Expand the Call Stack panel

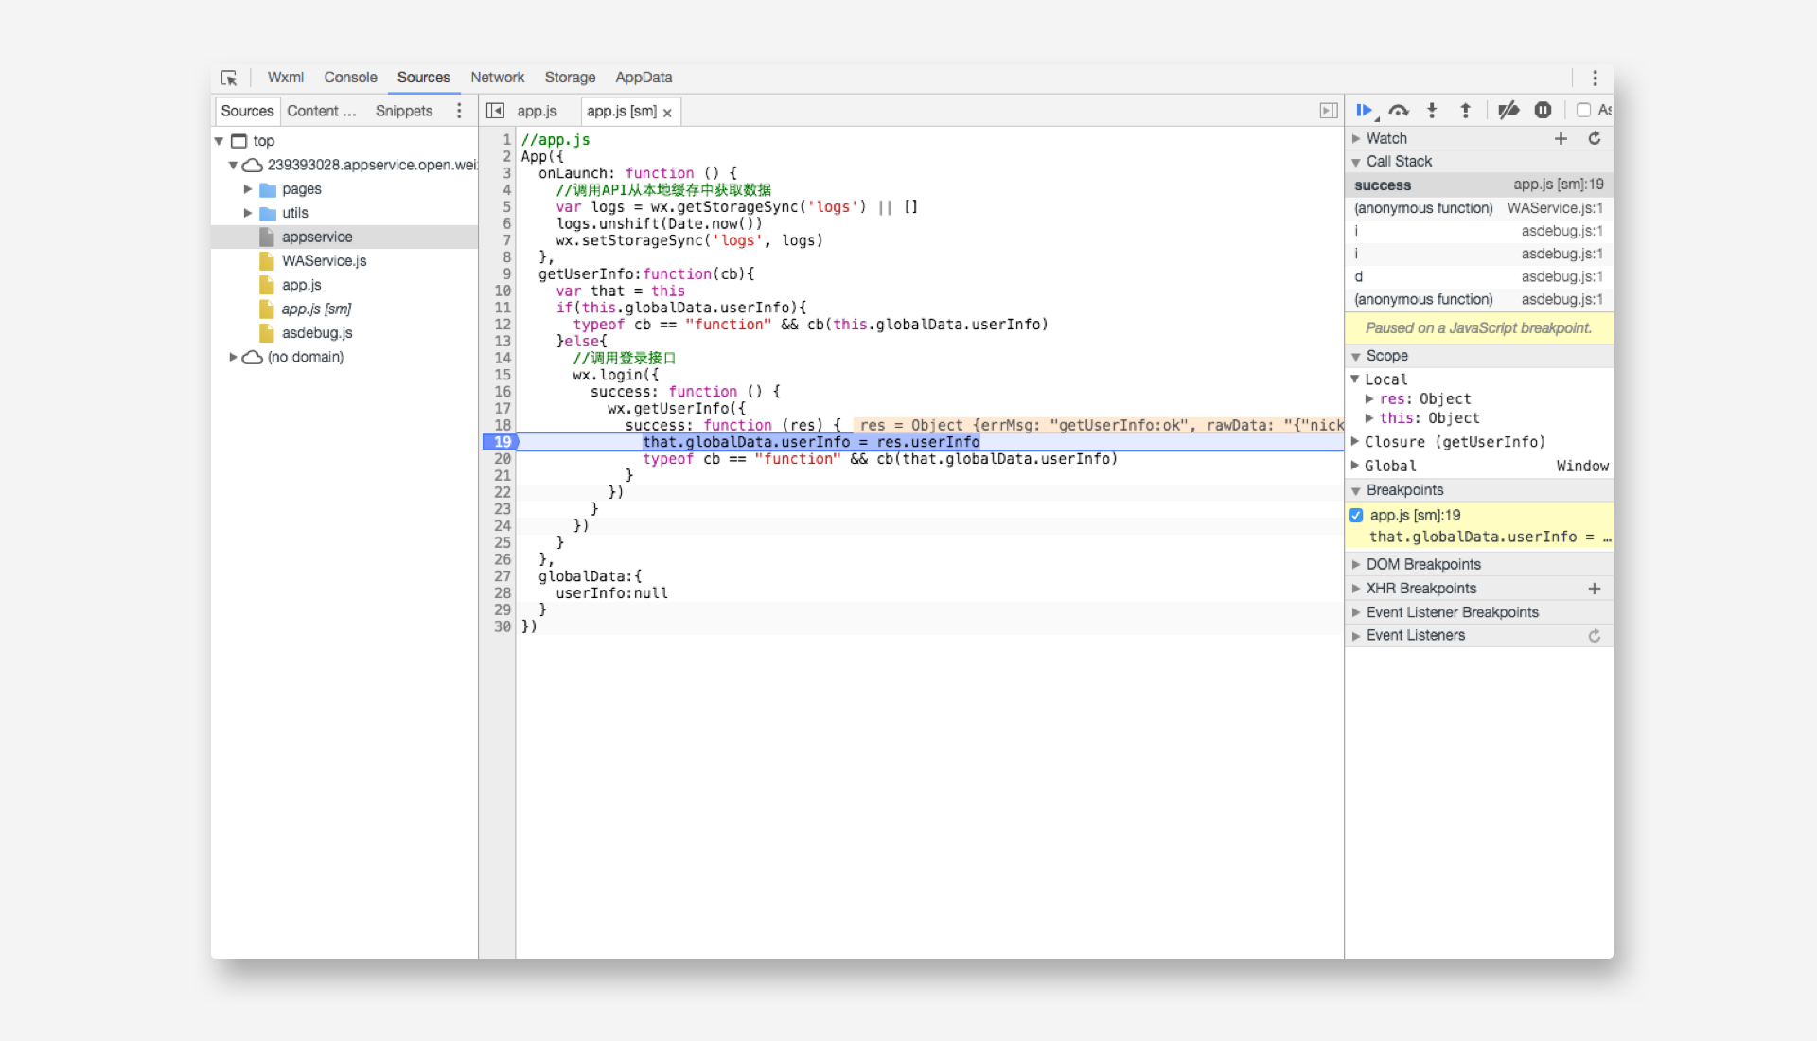(x=1358, y=161)
